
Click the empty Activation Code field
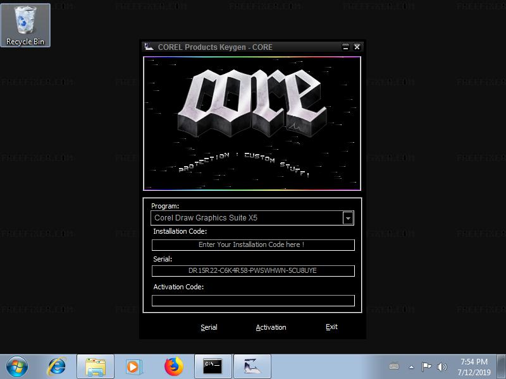coord(253,301)
